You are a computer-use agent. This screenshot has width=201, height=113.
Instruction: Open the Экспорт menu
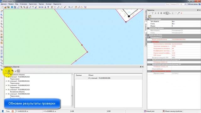click(x=49, y=4)
